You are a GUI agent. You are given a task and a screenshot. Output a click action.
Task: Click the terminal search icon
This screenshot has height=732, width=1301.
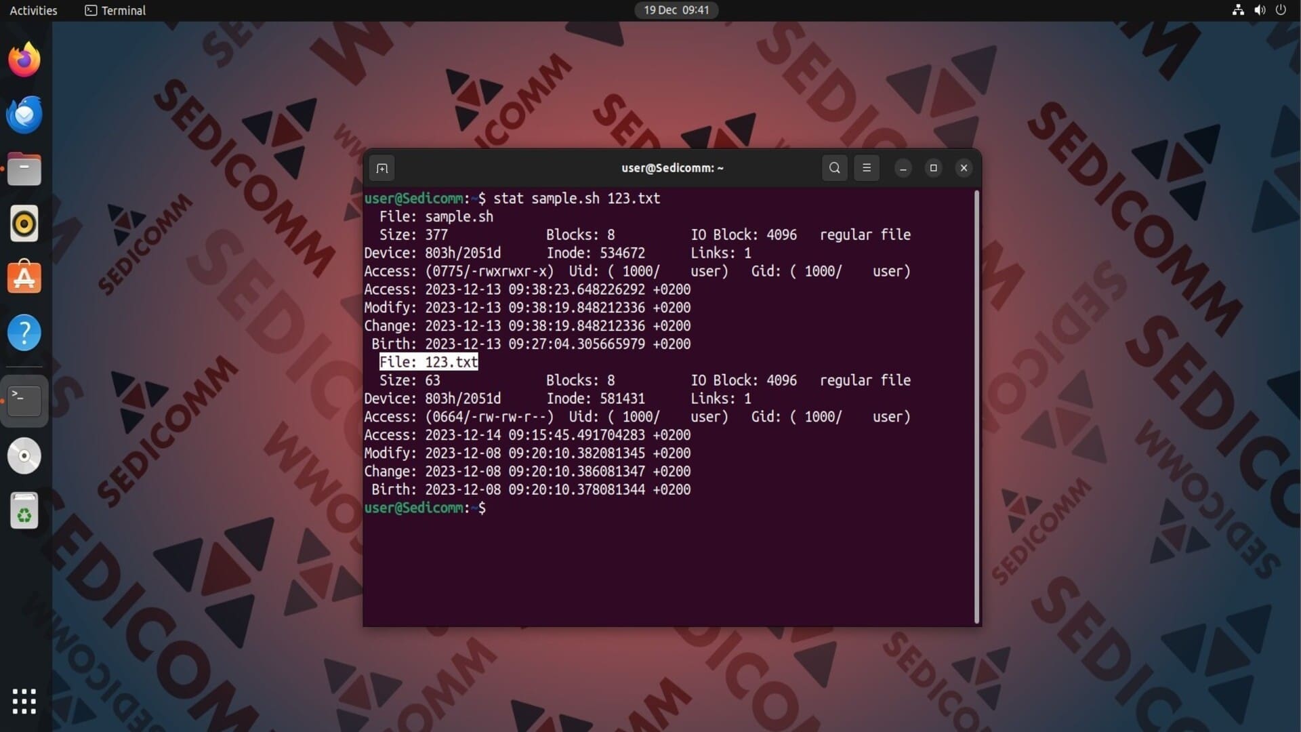834,168
